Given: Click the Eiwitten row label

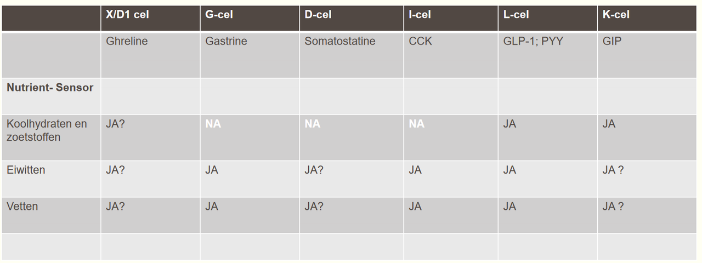Looking at the screenshot, I should (26, 170).
